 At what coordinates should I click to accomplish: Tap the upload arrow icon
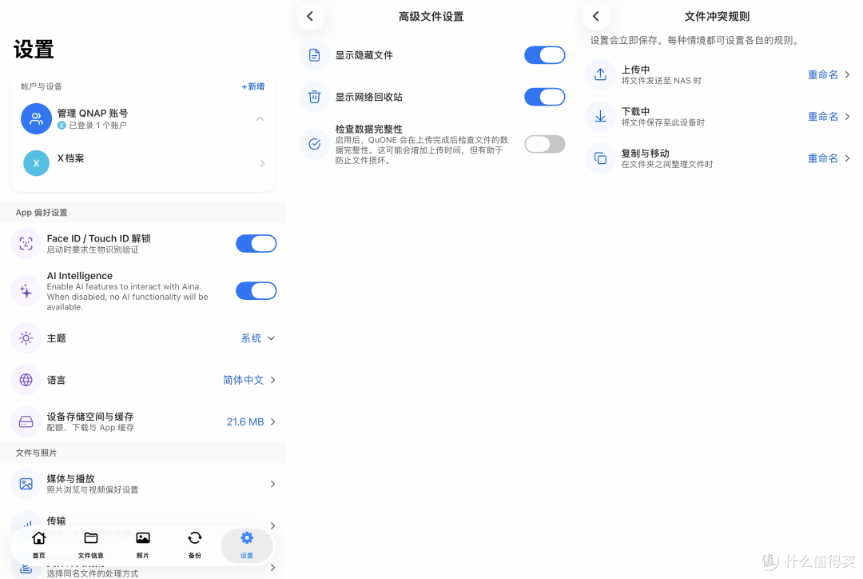point(600,74)
